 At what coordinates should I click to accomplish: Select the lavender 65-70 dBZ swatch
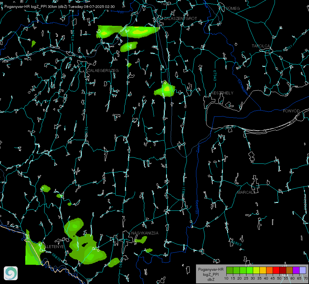point(303,270)
